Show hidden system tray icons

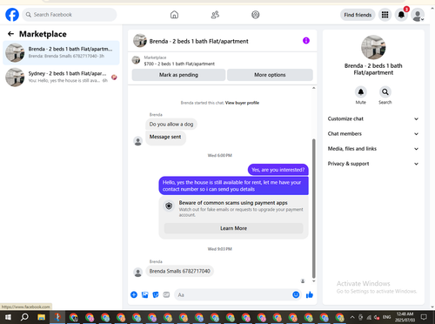[x=352, y=317]
